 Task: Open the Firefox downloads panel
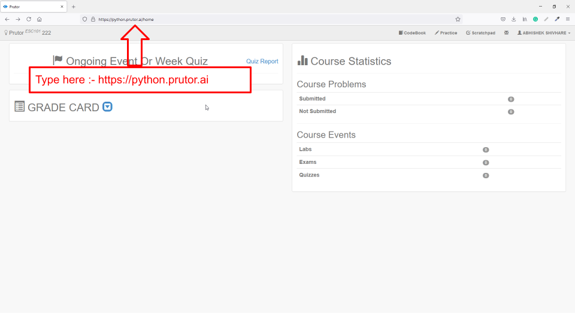pyautogui.click(x=514, y=19)
